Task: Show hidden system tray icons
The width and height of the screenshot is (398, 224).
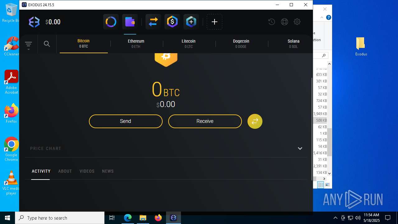Action: [335, 218]
